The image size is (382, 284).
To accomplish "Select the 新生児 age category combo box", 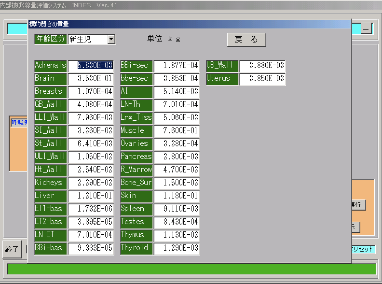I will (x=87, y=39).
